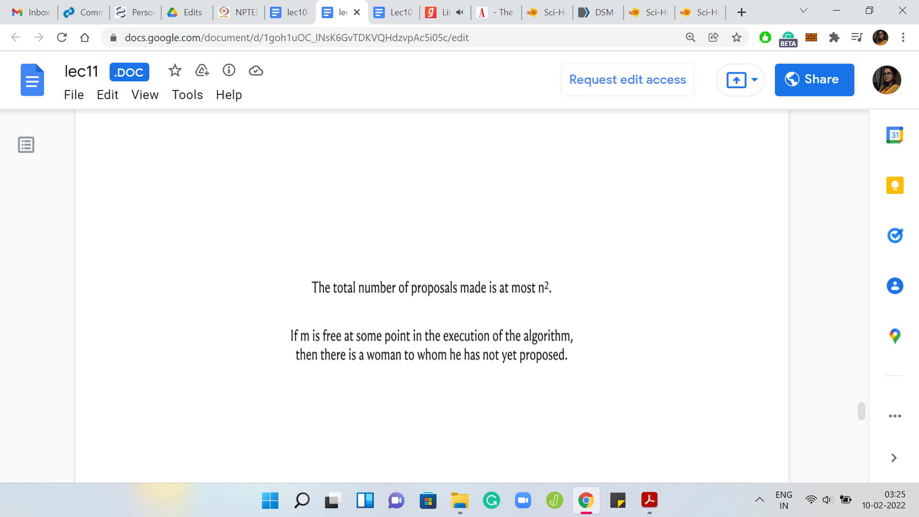This screenshot has width=919, height=517.
Task: Open Google Maps side panel
Action: click(895, 336)
